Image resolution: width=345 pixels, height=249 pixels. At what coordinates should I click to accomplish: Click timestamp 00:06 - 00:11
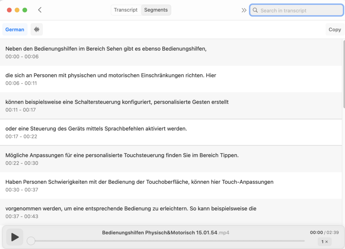pos(21,83)
